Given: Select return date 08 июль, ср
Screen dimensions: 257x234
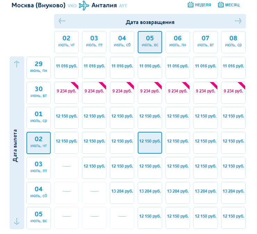Looking at the screenshot, I should (x=233, y=42).
